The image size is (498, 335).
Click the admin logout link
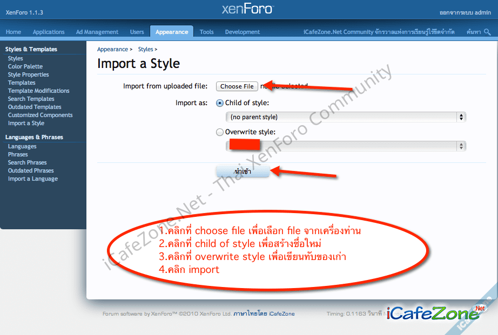[x=466, y=12]
